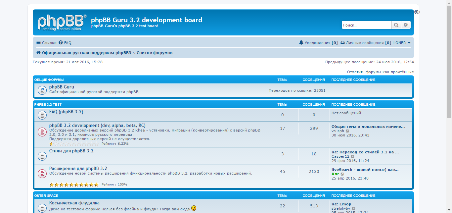Click the Стили для phpBB 3.2 forum icon
This screenshot has height=213, width=452.
pyautogui.click(x=42, y=156)
